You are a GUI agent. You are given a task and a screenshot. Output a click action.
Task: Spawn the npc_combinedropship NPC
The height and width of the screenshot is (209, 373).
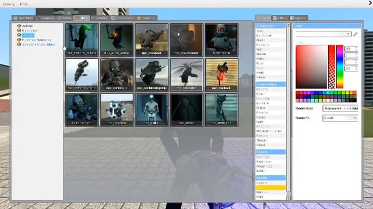click(x=152, y=75)
